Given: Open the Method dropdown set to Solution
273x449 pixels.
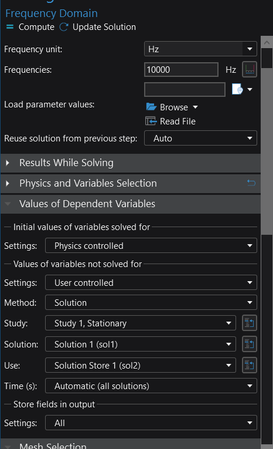Looking at the screenshot, I should pyautogui.click(x=151, y=303).
